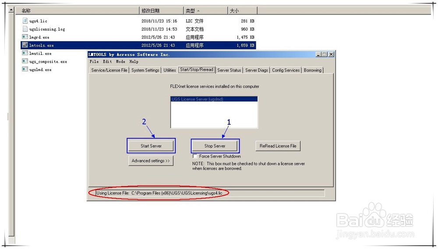Click the Start Server button
This screenshot has width=438, height=249.
click(x=151, y=146)
